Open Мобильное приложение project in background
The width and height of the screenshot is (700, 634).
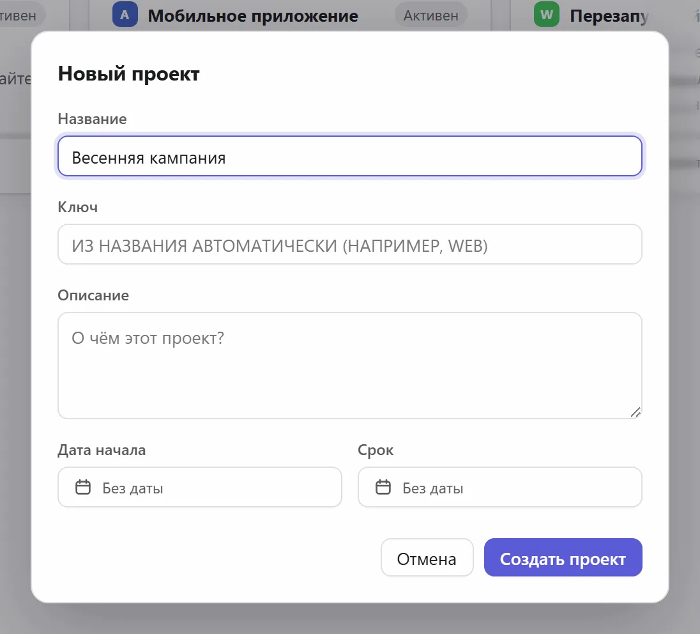tap(253, 15)
